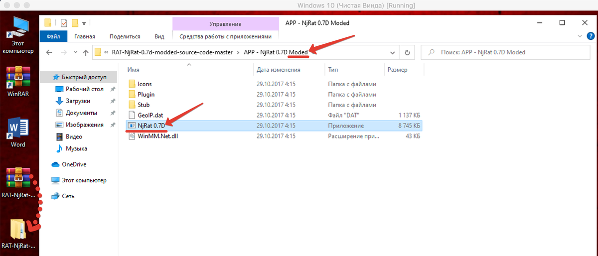Click the Приложение type cell
This screenshot has height=256, width=598.
[x=346, y=126]
